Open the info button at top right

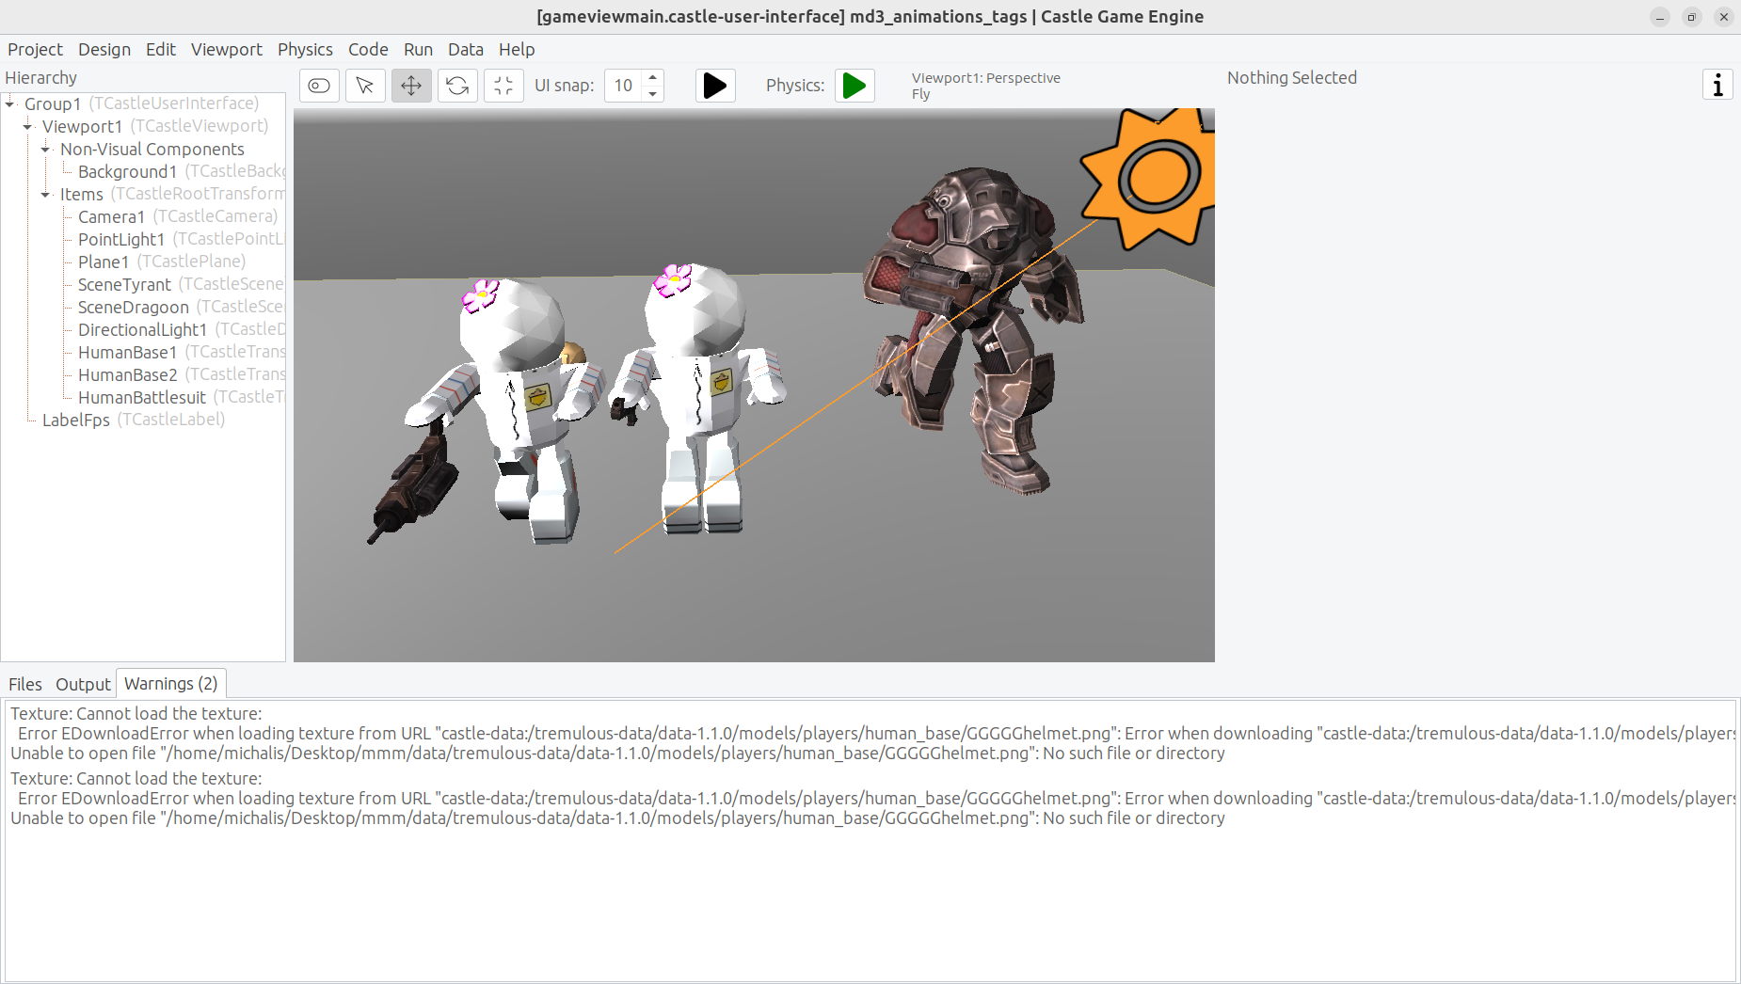[1717, 85]
